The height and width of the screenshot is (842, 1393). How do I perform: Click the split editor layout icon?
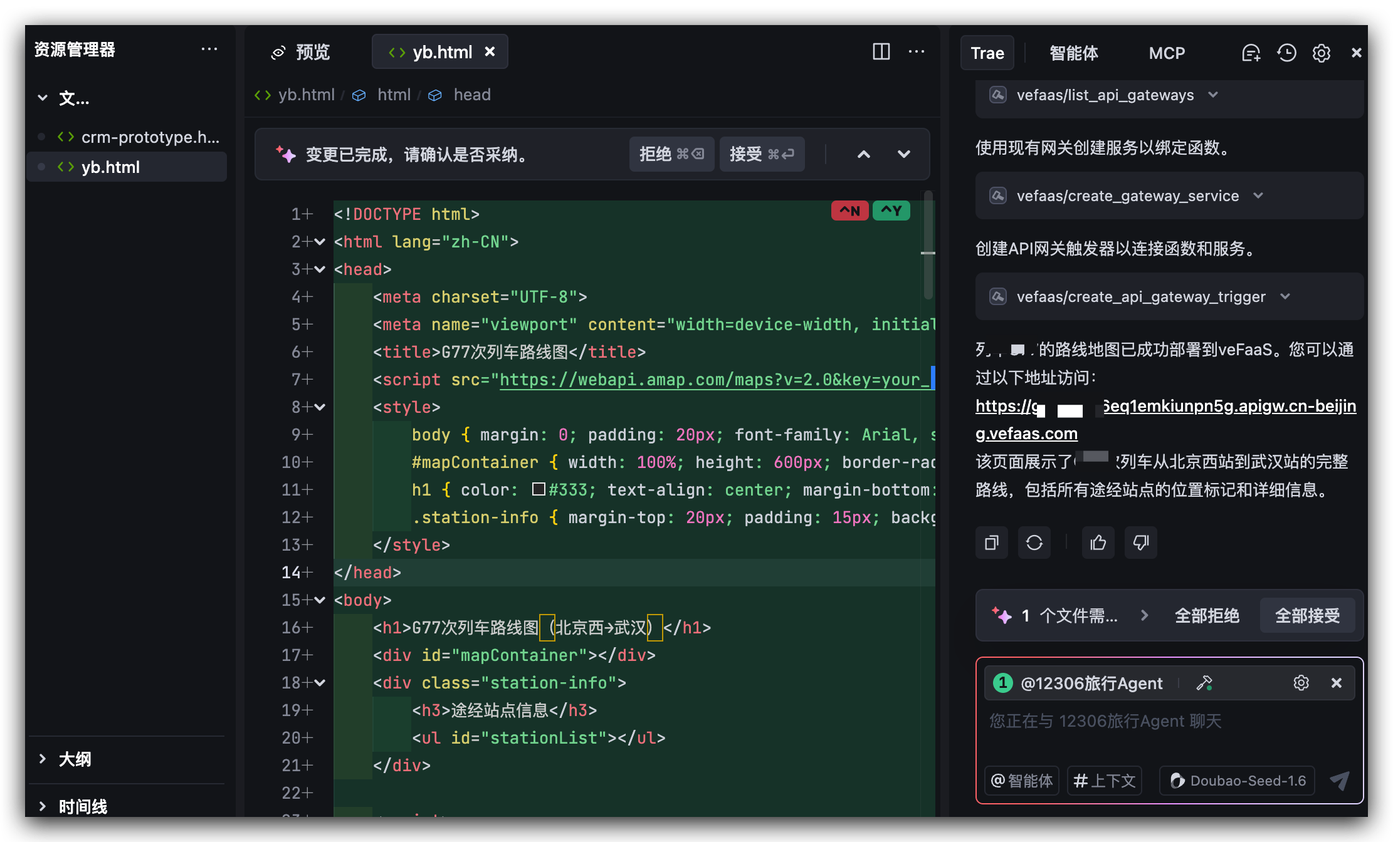881,52
